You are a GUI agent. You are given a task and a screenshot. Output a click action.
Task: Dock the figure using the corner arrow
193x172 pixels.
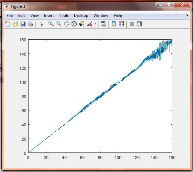click(x=187, y=15)
